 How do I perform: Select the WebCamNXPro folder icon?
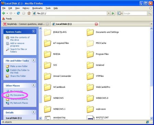[90, 87]
